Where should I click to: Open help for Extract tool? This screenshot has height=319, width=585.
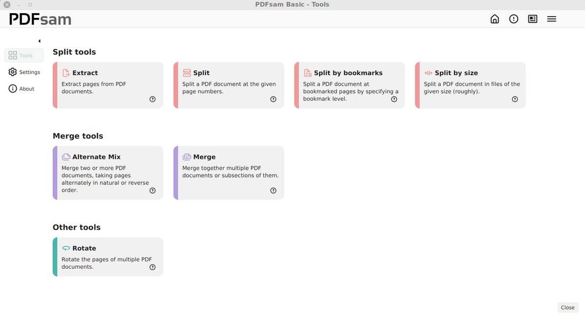point(153,99)
